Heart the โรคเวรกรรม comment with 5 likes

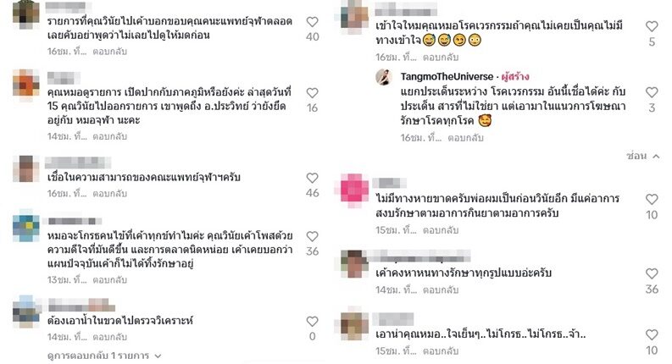[652, 26]
